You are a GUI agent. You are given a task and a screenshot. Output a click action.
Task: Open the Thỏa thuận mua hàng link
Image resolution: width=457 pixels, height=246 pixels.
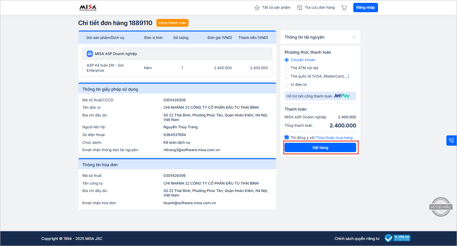tap(334, 138)
